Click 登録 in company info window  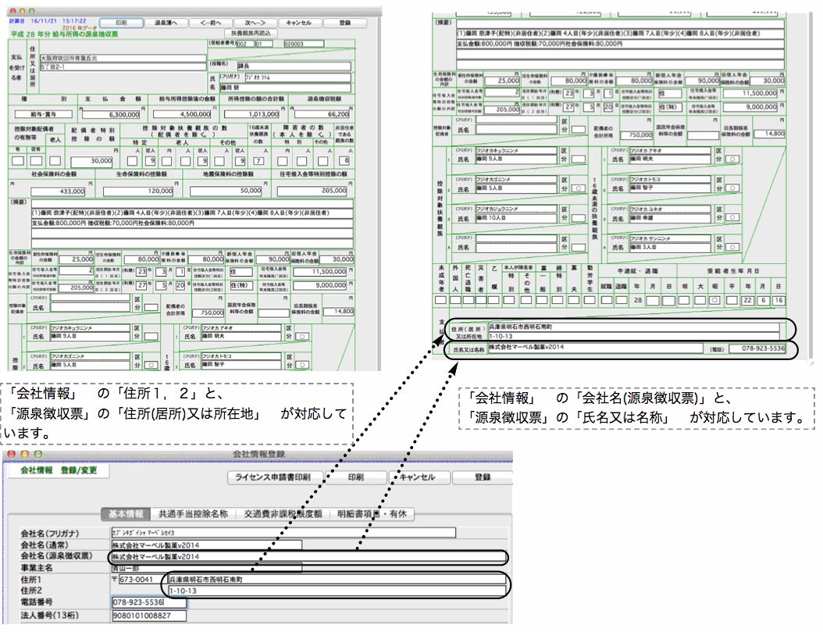tap(482, 477)
